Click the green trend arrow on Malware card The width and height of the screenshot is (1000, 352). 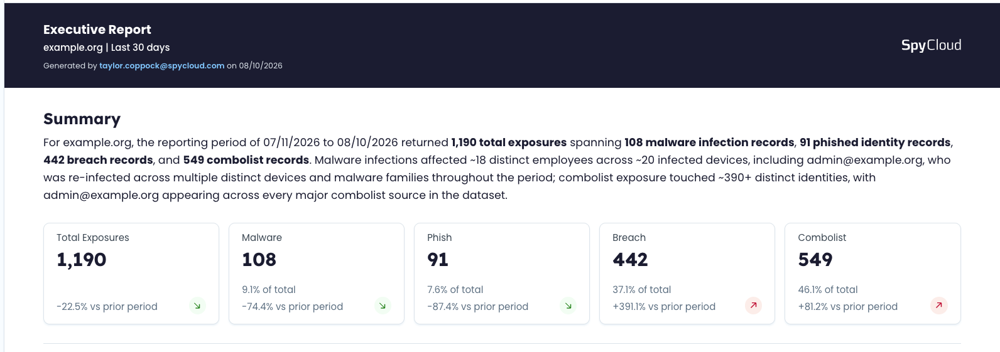(x=383, y=306)
